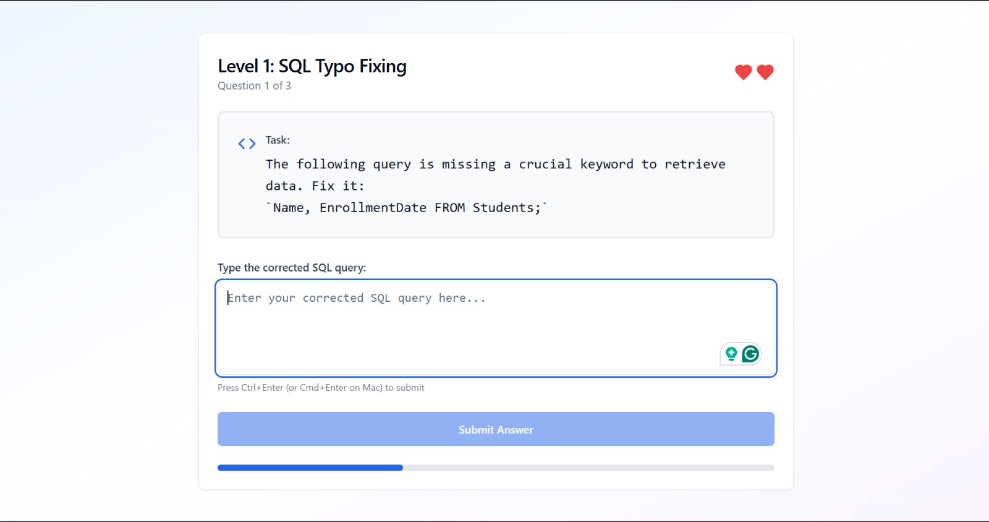This screenshot has width=989, height=522.
Task: Click the blue code brackets icon
Action: click(x=247, y=144)
